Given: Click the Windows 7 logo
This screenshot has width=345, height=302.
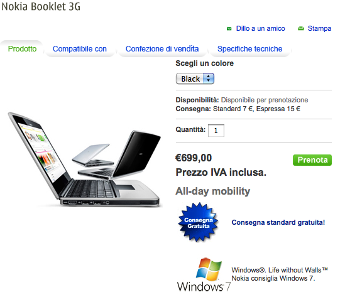Looking at the screenshot, I should pos(204,275).
